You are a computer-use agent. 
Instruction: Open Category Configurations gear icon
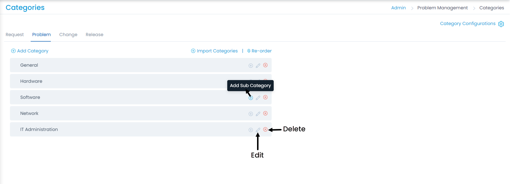coord(501,24)
